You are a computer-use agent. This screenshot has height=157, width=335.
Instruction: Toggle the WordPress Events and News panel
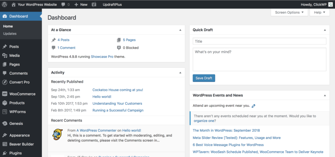(324, 95)
